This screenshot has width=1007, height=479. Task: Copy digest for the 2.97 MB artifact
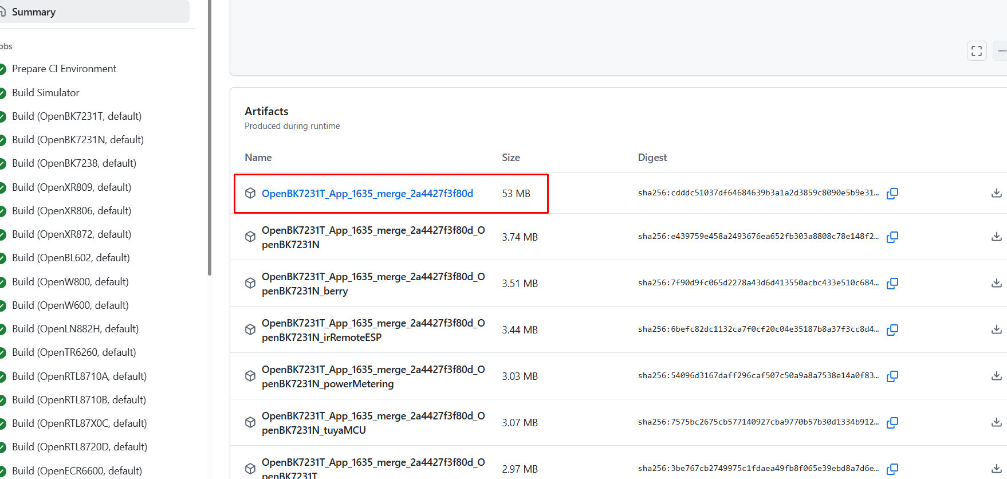(x=892, y=469)
